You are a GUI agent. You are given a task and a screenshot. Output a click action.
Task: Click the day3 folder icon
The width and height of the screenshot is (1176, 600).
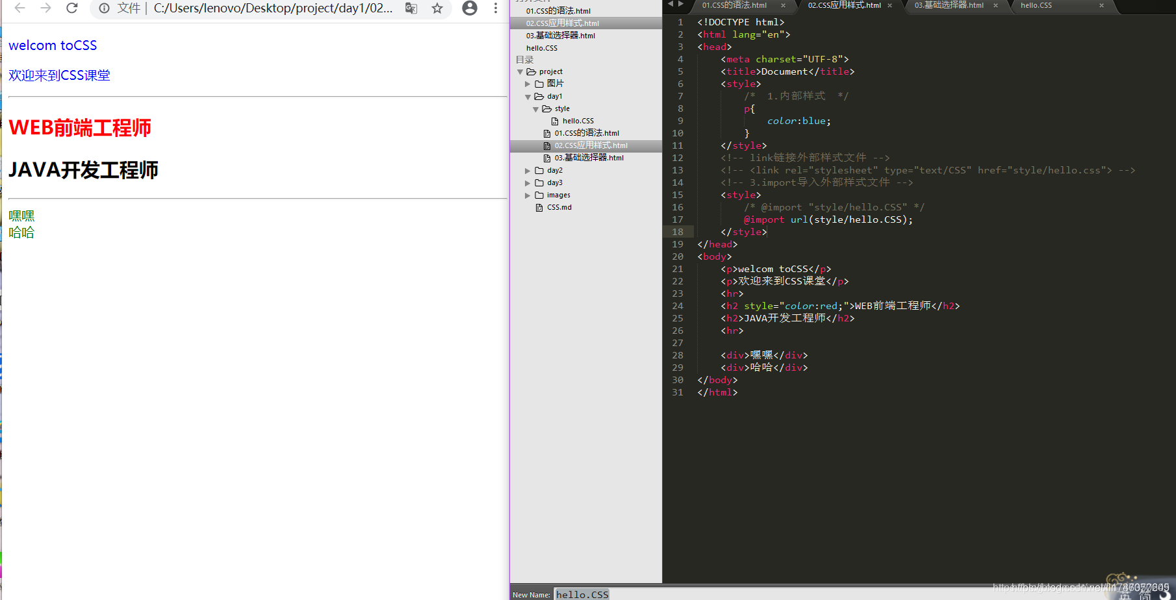pyautogui.click(x=539, y=182)
